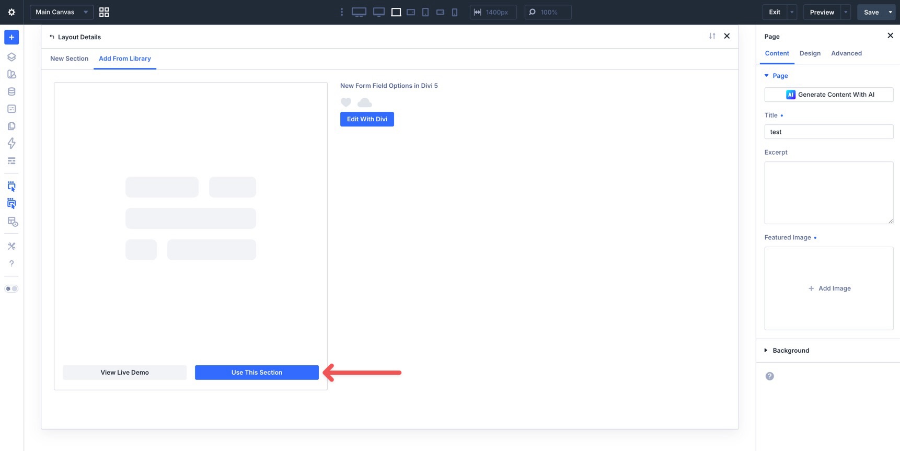Click the sort arrows icon in modal header
The height and width of the screenshot is (451, 900).
point(712,36)
